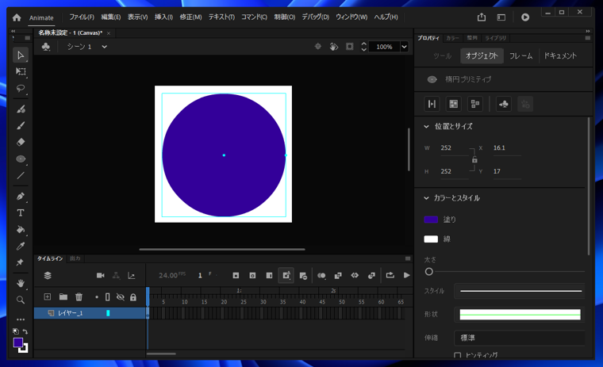Click the timeline play button
The width and height of the screenshot is (603, 367).
click(x=407, y=276)
